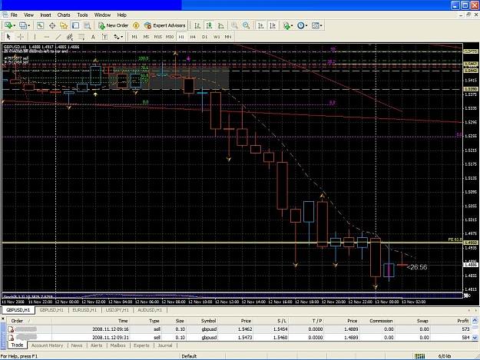Toggle the Data Window crosshair-circle icon

(52, 25)
